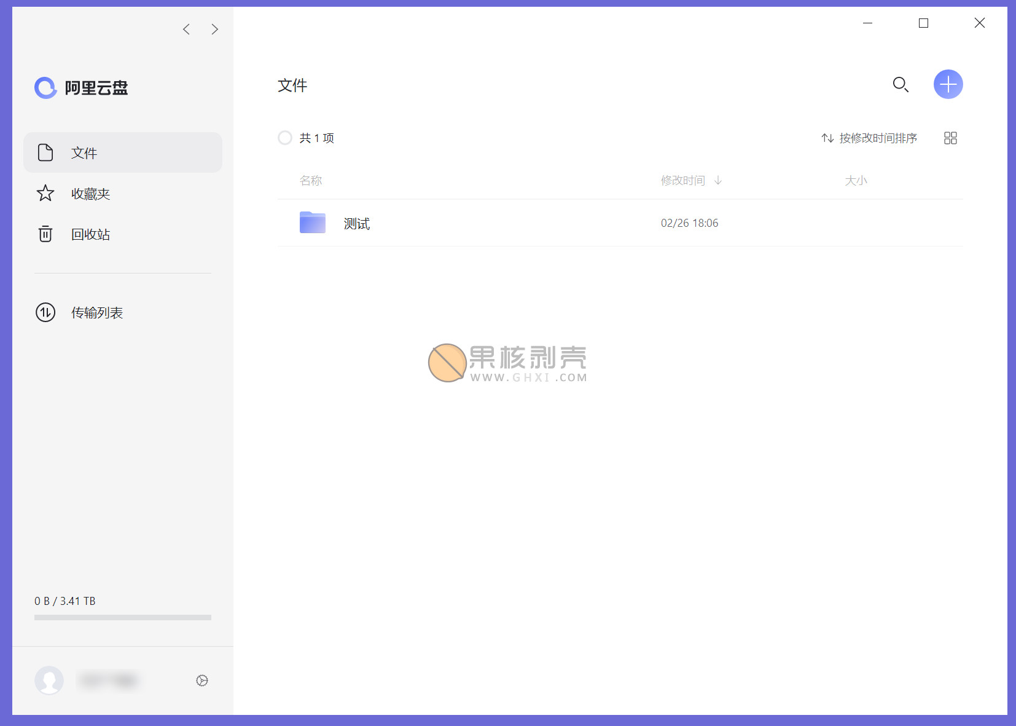
Task: Toggle sort direction arrow next to 修改时间
Action: (x=718, y=180)
